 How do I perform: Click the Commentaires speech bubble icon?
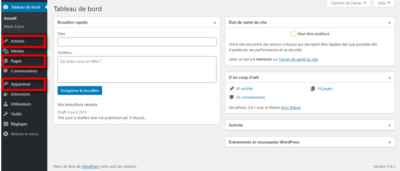tap(6, 71)
